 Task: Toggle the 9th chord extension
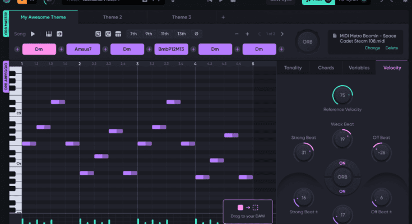(x=149, y=34)
